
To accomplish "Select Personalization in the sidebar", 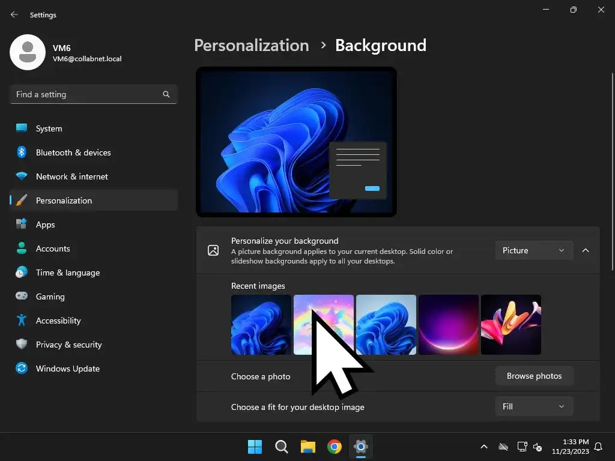I will [x=94, y=200].
